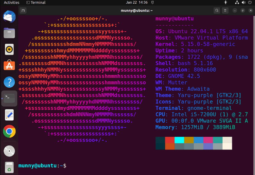Click the OS line reading Ubuntu 22.04.1 LTS

coord(202,31)
